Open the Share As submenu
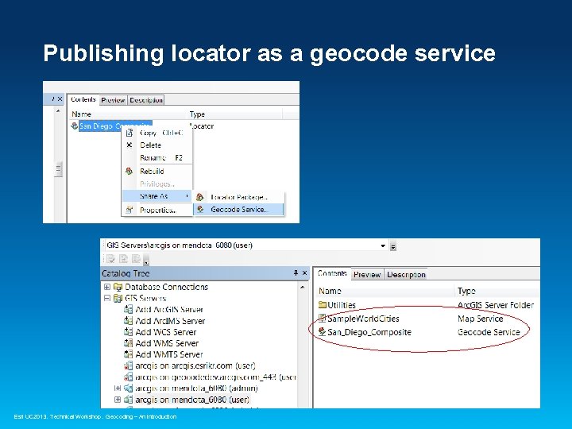This screenshot has height=429, width=572. 157,196
